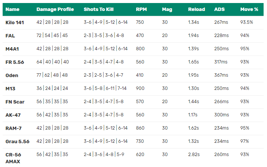Select the FN Scar row name

pyautogui.click(x=15, y=102)
